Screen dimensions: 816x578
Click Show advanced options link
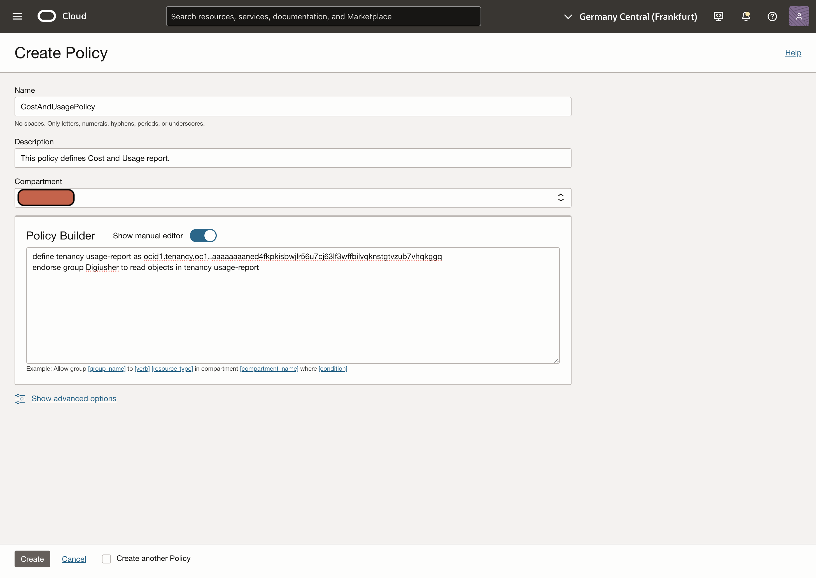74,399
